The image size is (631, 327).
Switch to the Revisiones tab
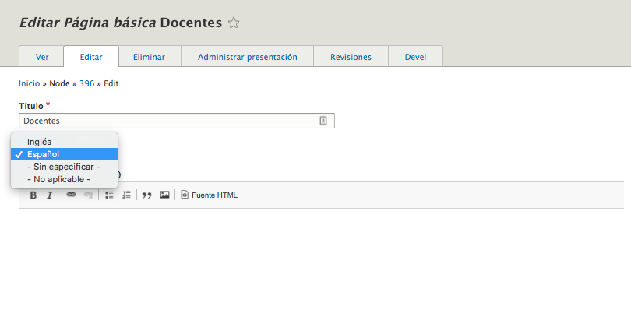pos(351,57)
